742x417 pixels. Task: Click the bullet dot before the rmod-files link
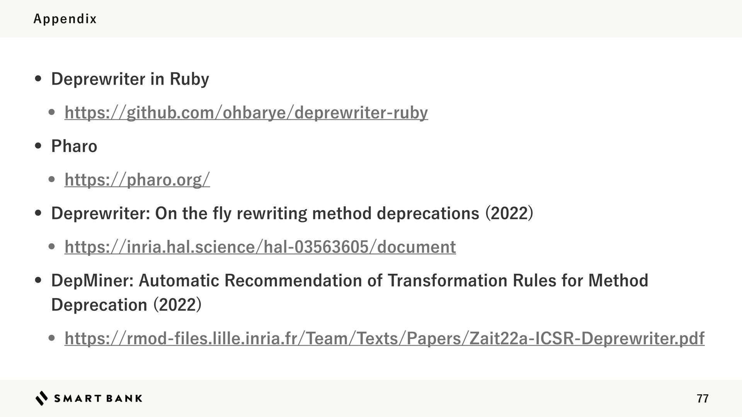click(x=52, y=338)
